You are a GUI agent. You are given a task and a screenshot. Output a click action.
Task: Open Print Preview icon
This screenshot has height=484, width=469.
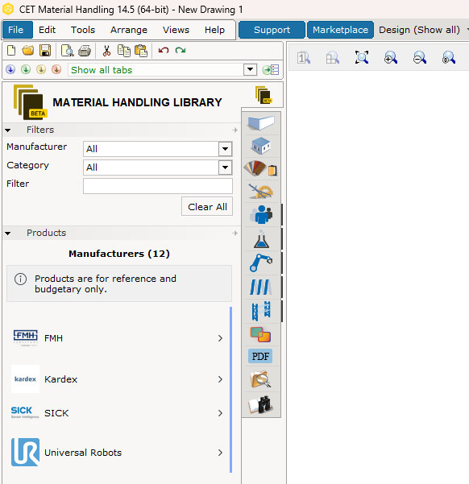point(68,51)
